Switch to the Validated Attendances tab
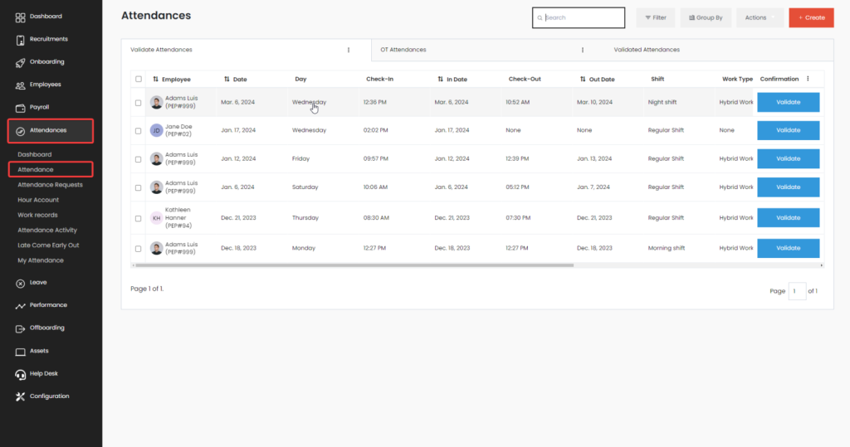Viewport: 850px width, 447px height. click(647, 50)
